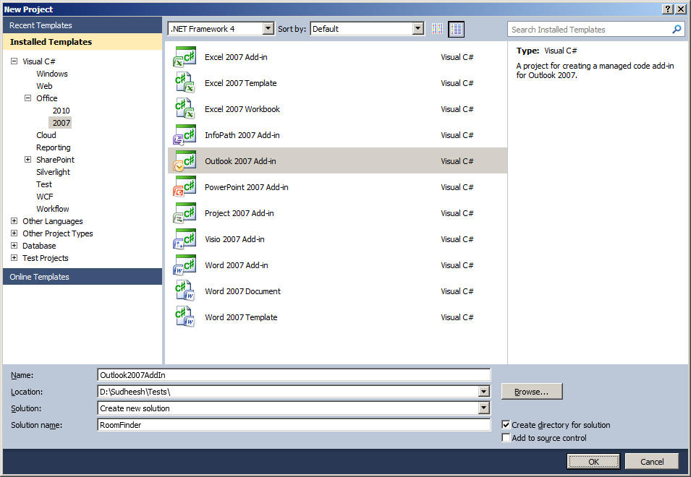Pick the Word 2007 Add-in icon
The height and width of the screenshot is (477, 691).
(185, 265)
